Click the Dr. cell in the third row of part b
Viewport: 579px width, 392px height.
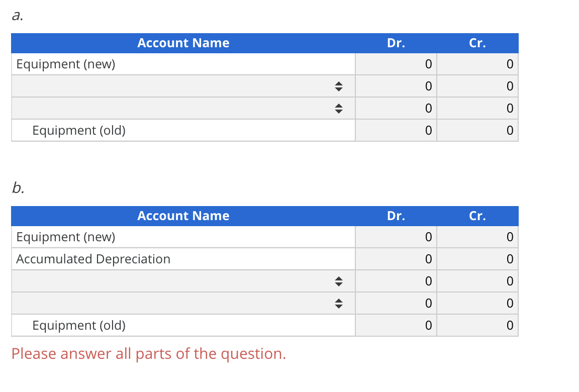396,281
